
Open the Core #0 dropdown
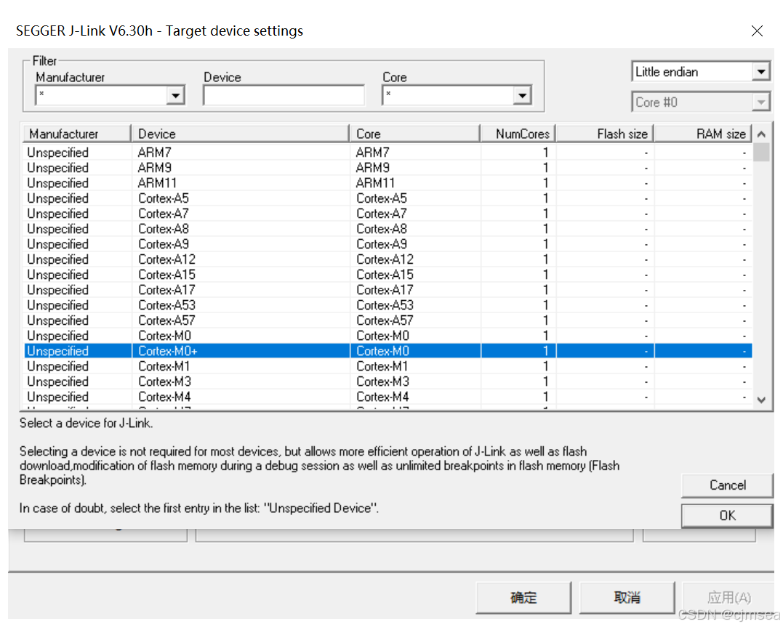click(x=760, y=102)
